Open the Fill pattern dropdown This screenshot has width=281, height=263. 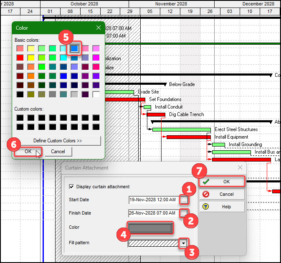click(182, 243)
